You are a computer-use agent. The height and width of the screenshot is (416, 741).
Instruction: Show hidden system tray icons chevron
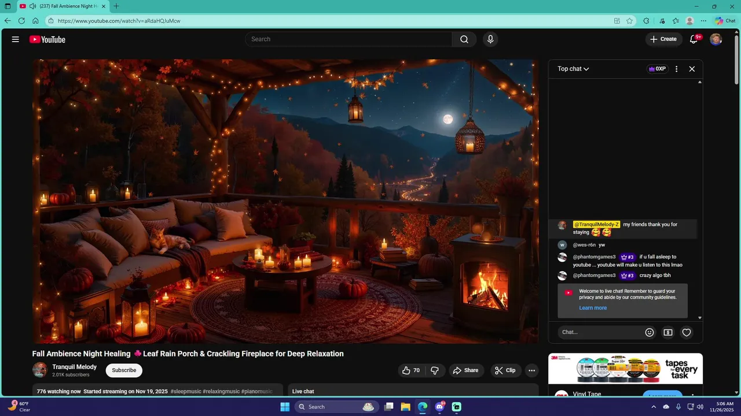click(x=654, y=407)
